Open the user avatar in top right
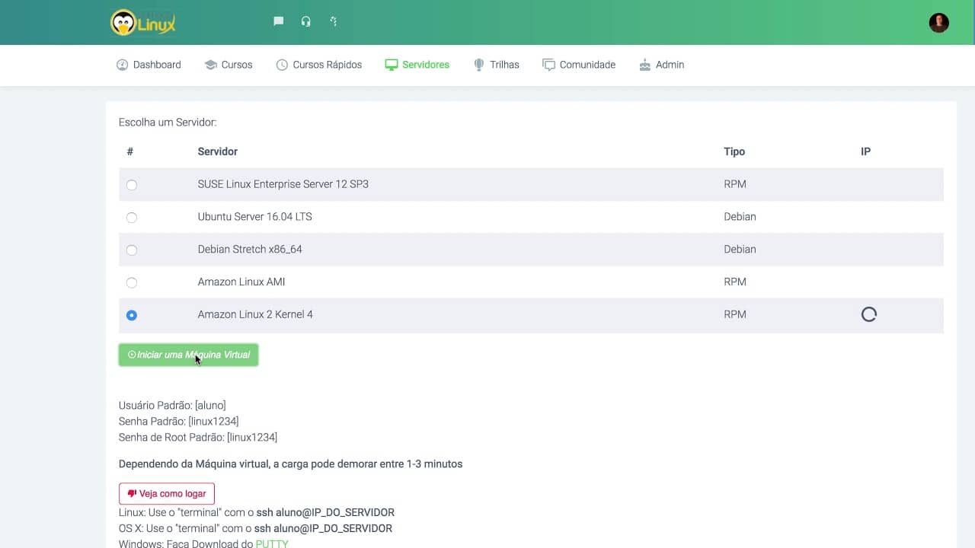This screenshot has height=548, width=975. [x=938, y=22]
